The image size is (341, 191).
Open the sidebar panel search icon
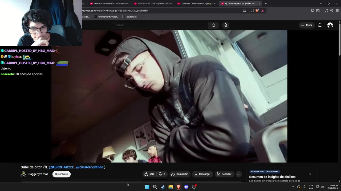[318, 11]
